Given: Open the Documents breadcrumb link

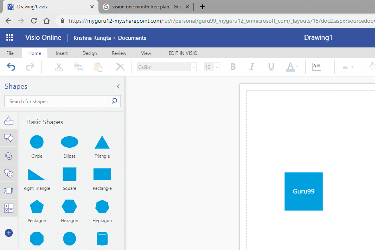Looking at the screenshot, I should pos(132,38).
